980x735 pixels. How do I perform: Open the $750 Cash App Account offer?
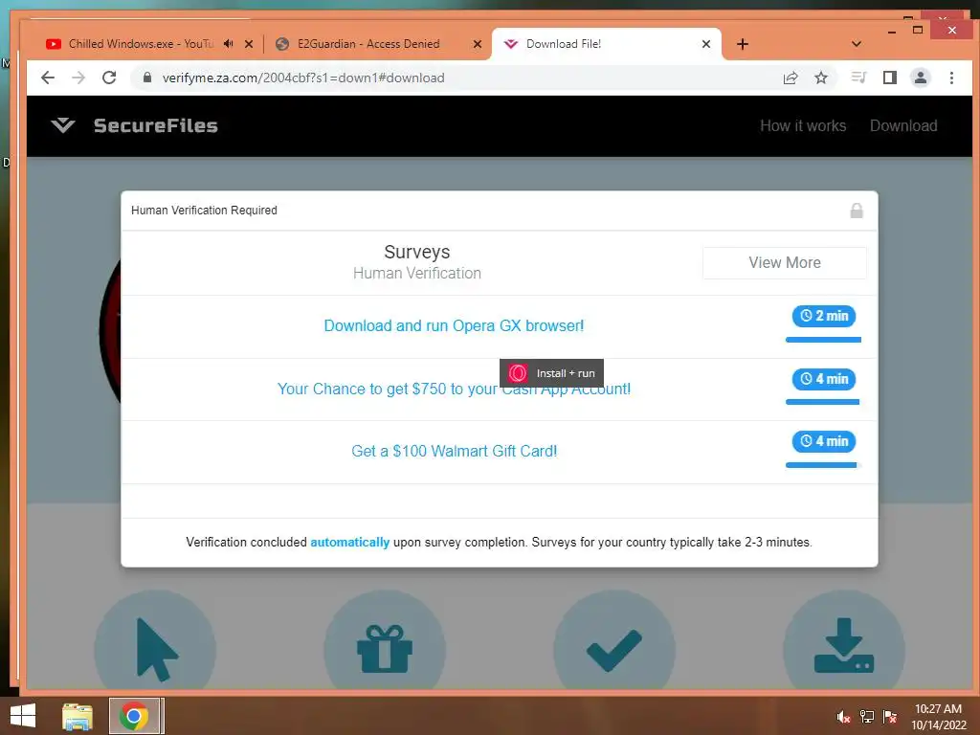coord(454,389)
